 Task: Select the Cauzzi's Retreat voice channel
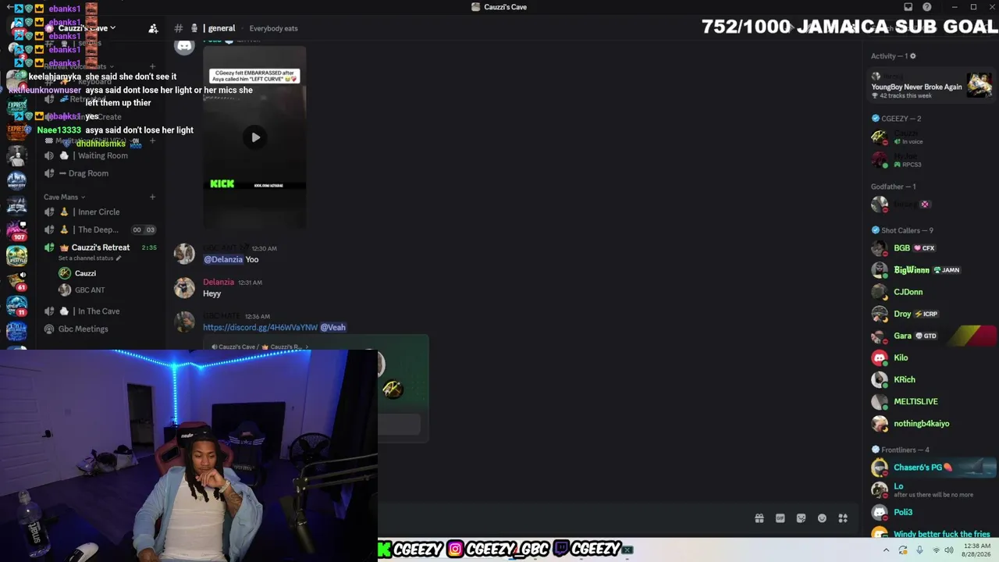click(x=101, y=247)
